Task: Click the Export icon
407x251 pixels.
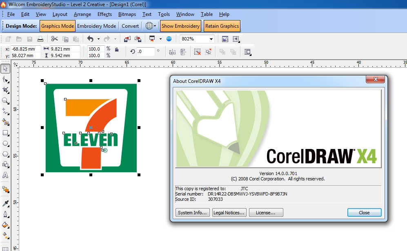Action: pos(138,39)
